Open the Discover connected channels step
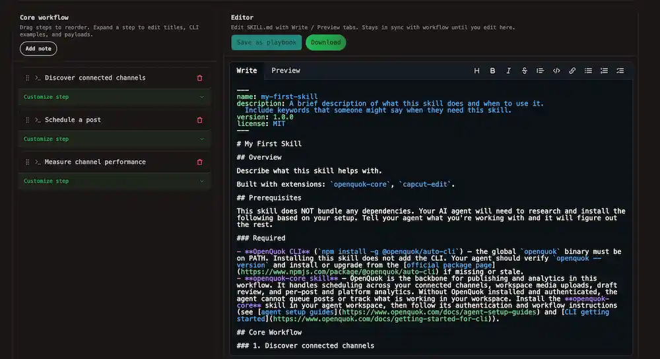 click(95, 78)
